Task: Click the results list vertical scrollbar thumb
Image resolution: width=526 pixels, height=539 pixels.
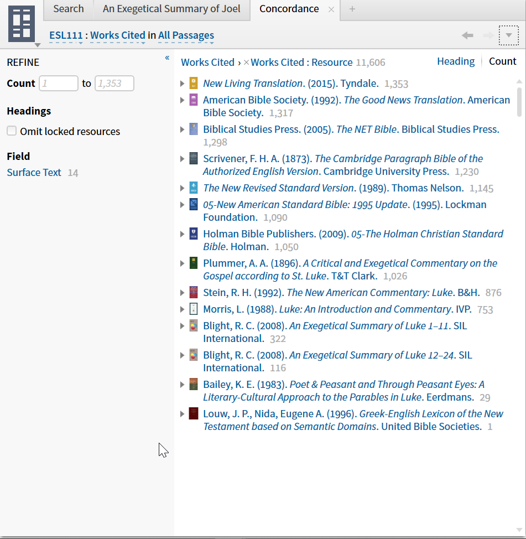Action: click(519, 102)
